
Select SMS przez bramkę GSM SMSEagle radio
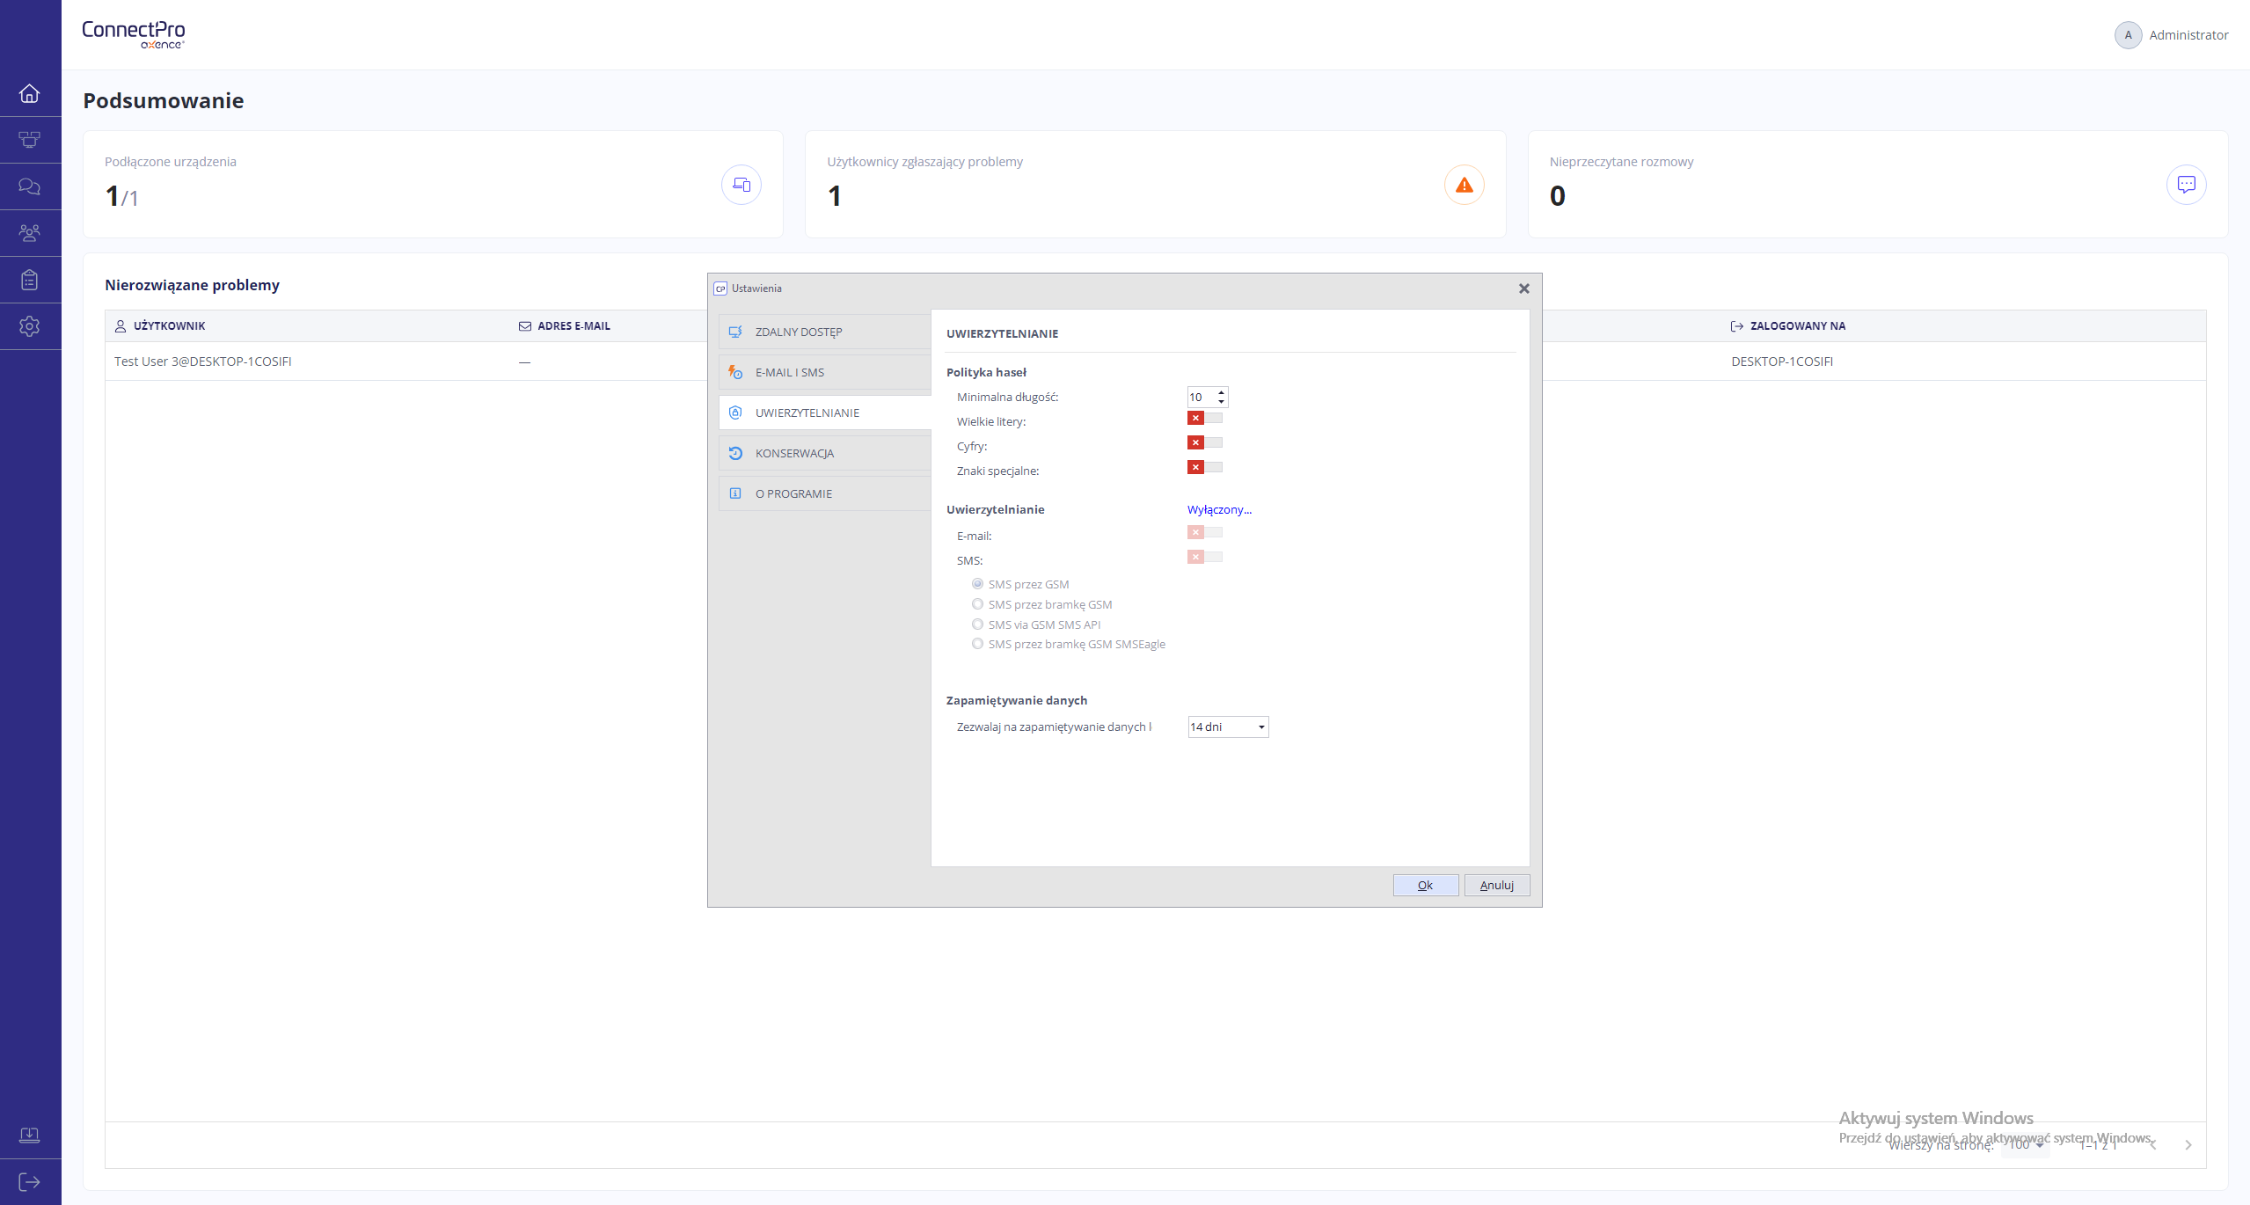977,644
